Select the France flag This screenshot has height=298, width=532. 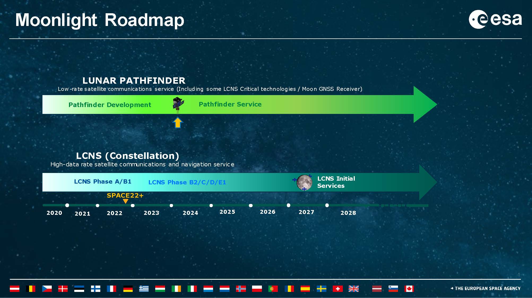click(x=111, y=289)
